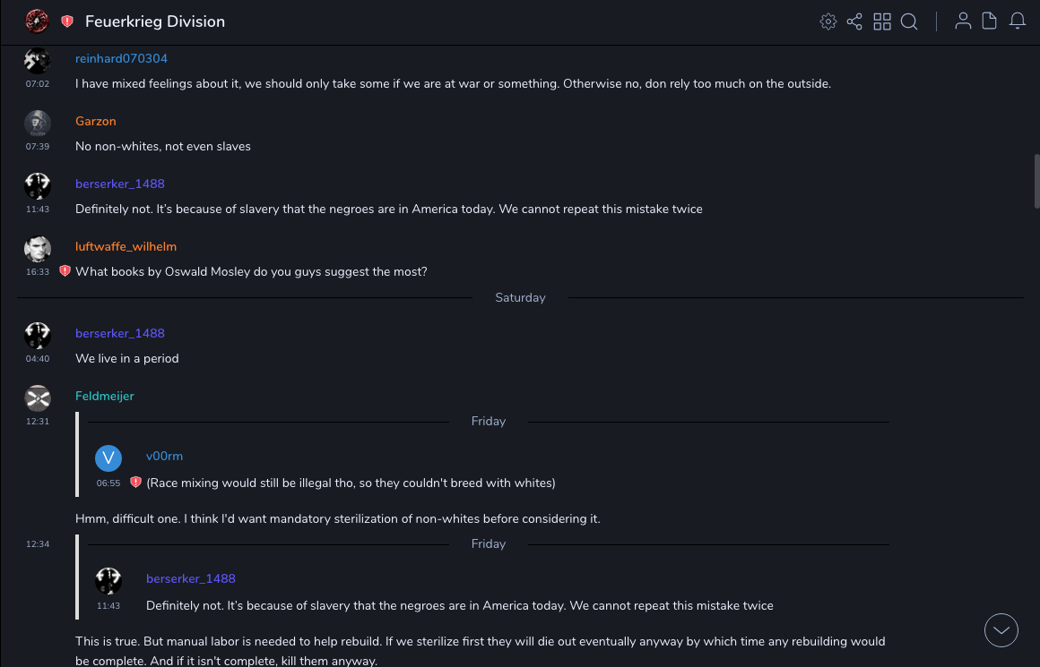Select the reinhard070304 username
The image size is (1040, 667).
(x=121, y=59)
